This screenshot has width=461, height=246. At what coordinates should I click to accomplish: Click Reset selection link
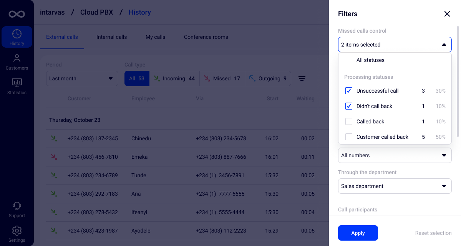(433, 233)
